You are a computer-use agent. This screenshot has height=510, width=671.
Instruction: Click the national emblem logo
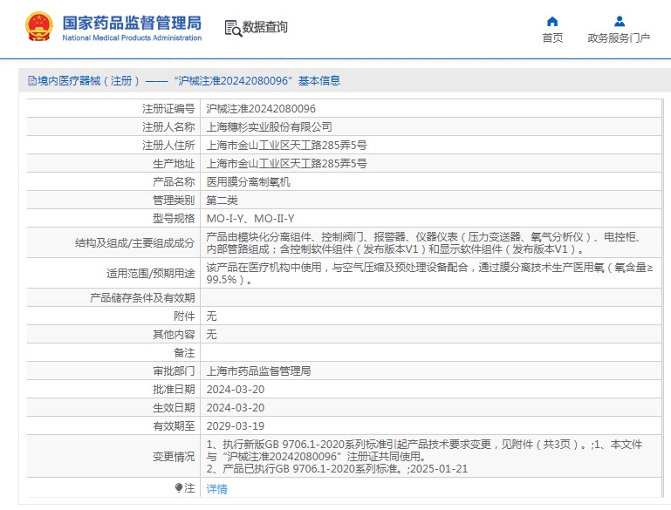tap(38, 27)
